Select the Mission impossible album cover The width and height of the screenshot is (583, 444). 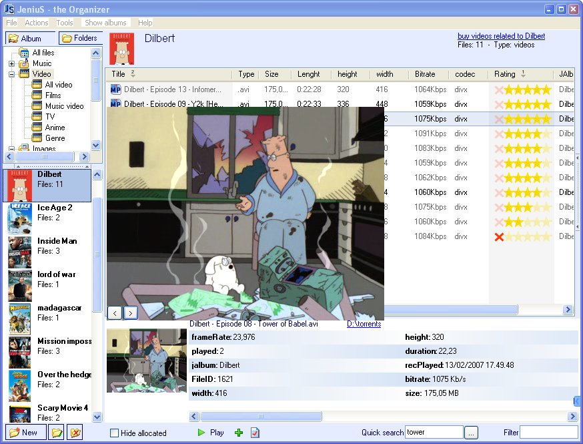tap(20, 353)
